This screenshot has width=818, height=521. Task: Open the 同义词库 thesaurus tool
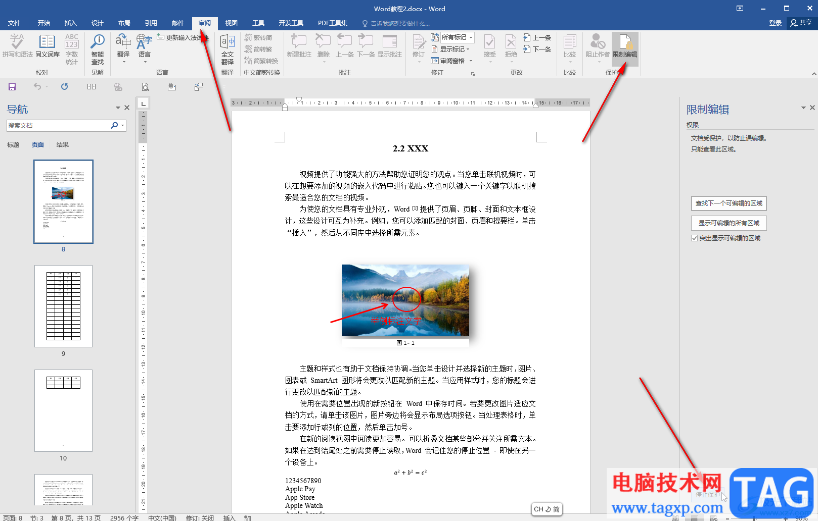(x=48, y=46)
